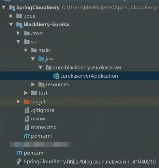
Task: Select the SpringCloudBerry project root name
Action: click(38, 8)
